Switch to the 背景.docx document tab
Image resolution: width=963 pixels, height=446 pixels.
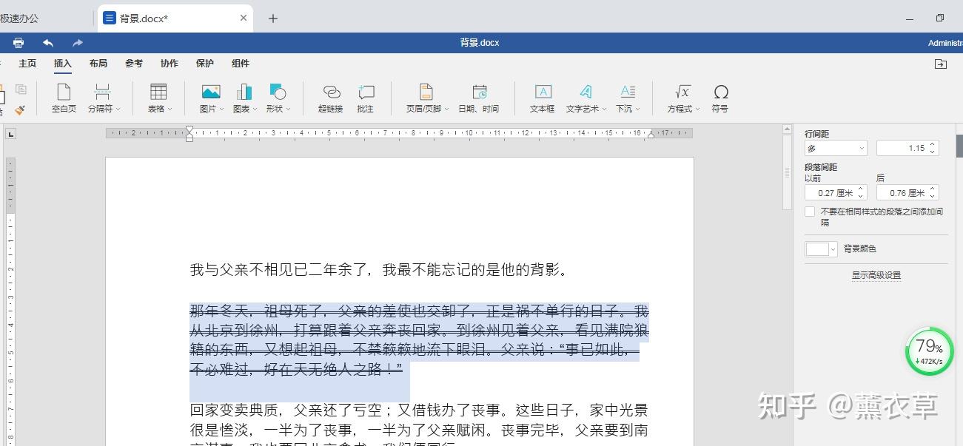[x=175, y=18]
